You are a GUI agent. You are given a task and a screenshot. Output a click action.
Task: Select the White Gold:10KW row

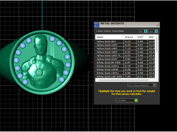(x=125, y=70)
